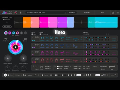Image resolution: width=120 pixels, height=90 pixels.
Task: Add current beat to shortlist with plus
Action: tap(21, 33)
